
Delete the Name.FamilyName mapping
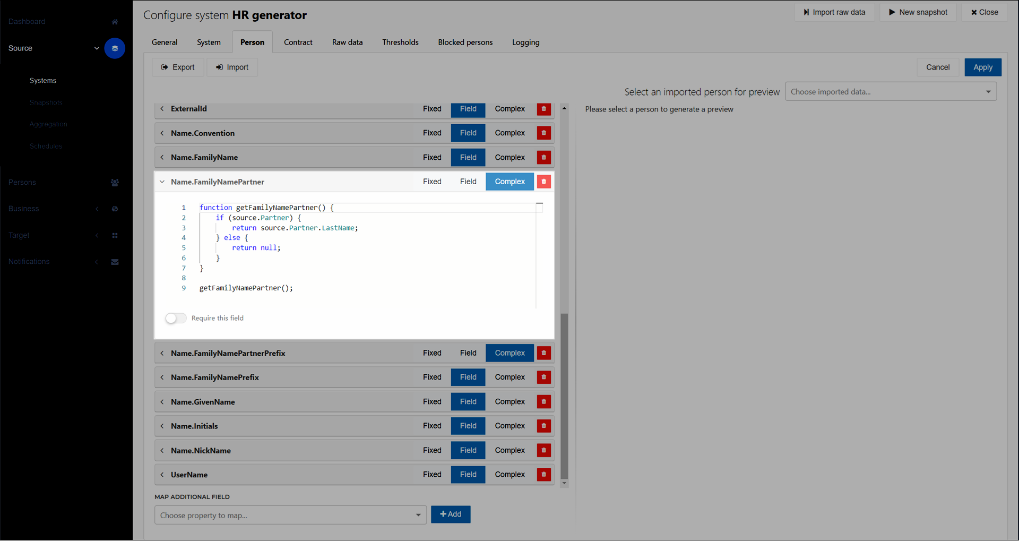544,158
